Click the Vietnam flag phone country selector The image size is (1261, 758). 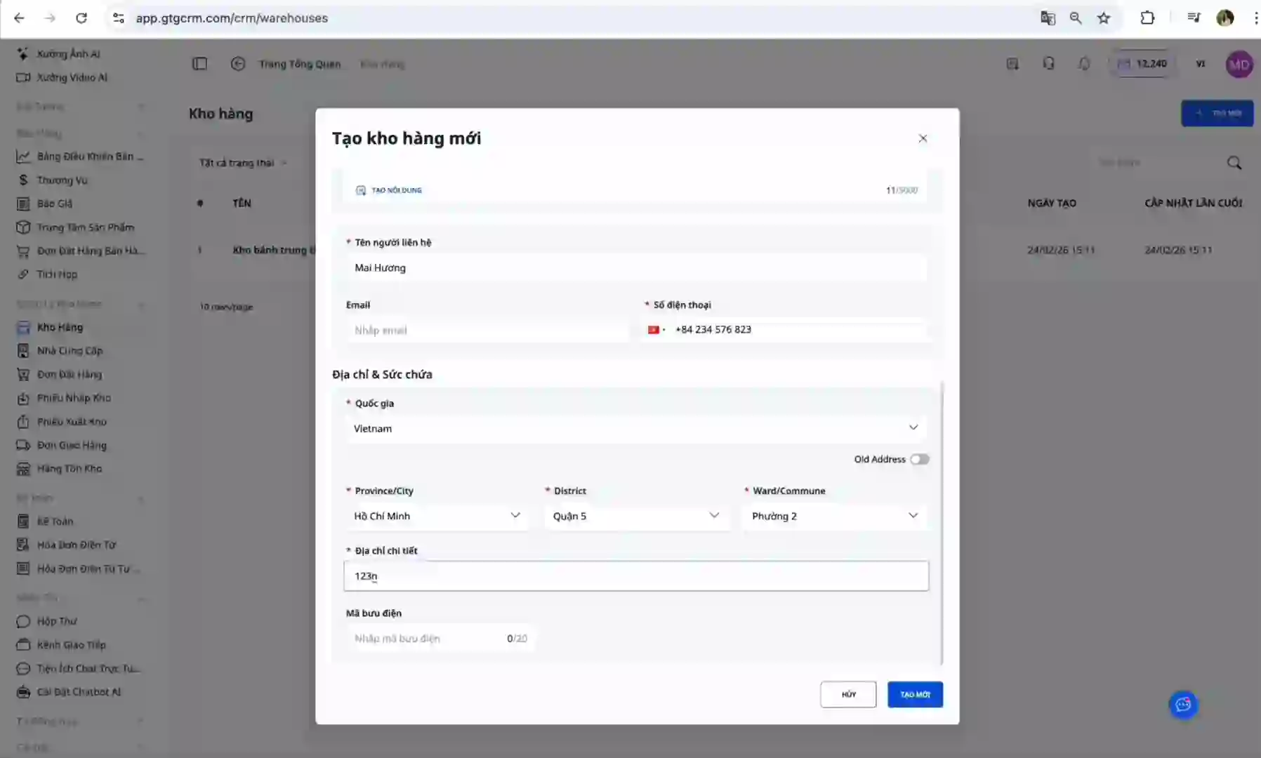[656, 330]
